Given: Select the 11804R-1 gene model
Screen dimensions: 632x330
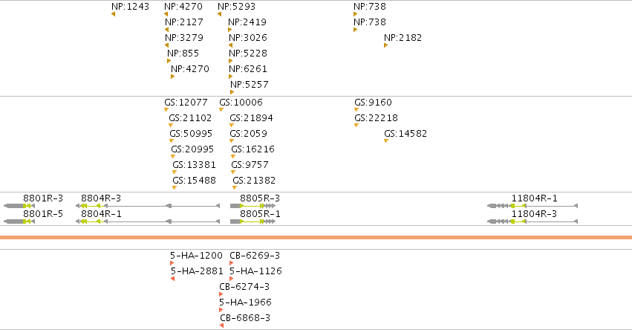Looking at the screenshot, I should point(532,206).
